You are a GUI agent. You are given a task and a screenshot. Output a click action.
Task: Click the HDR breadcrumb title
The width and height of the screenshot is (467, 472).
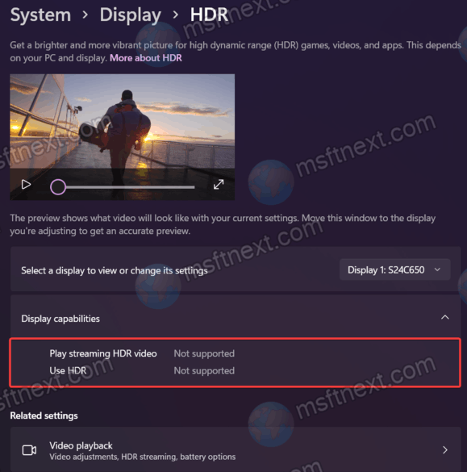pos(209,15)
